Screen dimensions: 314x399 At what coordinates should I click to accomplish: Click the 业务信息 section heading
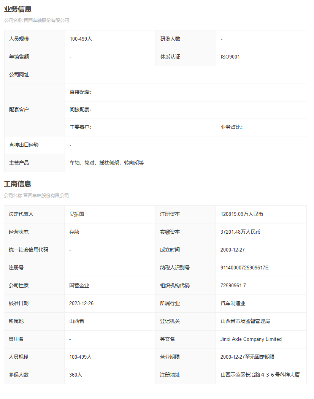click(x=18, y=9)
